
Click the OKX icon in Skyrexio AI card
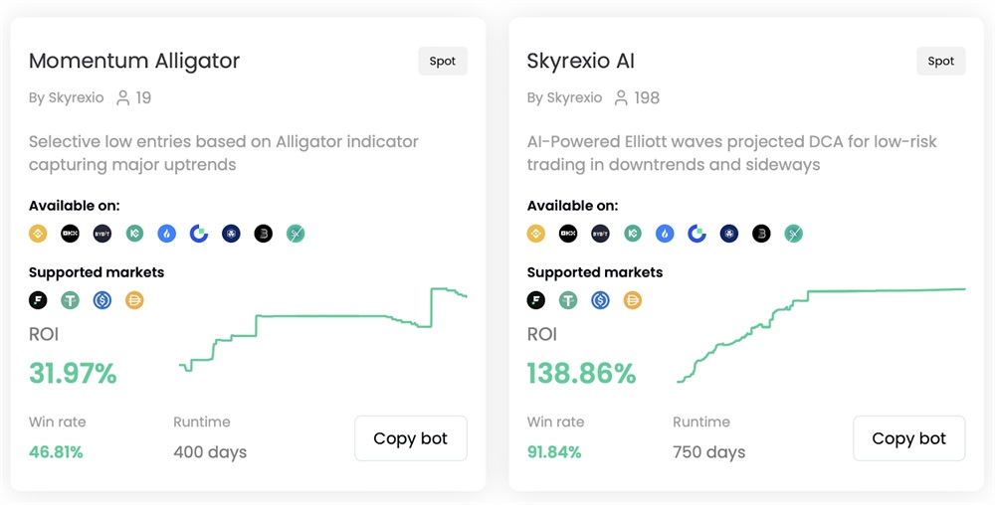click(x=568, y=234)
